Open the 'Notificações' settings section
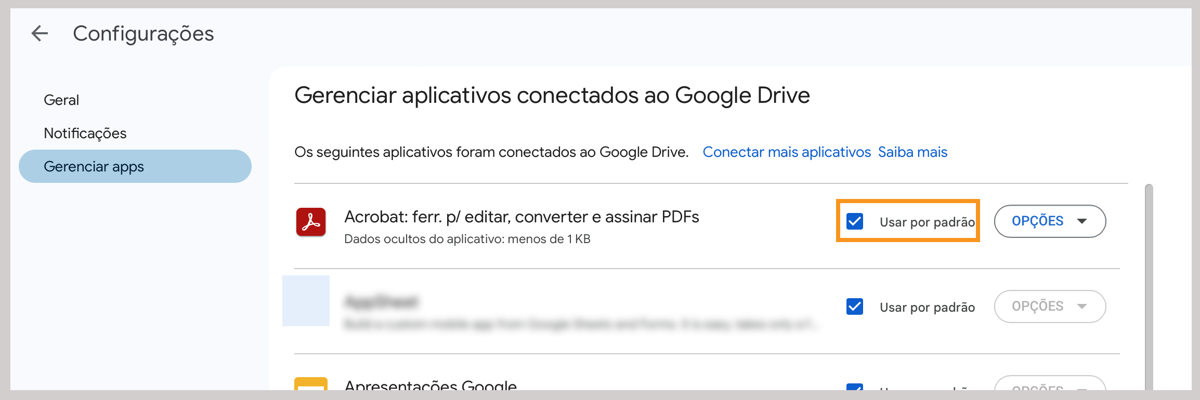 [85, 133]
